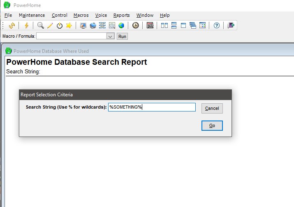294x207 pixels.
Task: Click the computer monitor toolbar icon
Action: 83,25
